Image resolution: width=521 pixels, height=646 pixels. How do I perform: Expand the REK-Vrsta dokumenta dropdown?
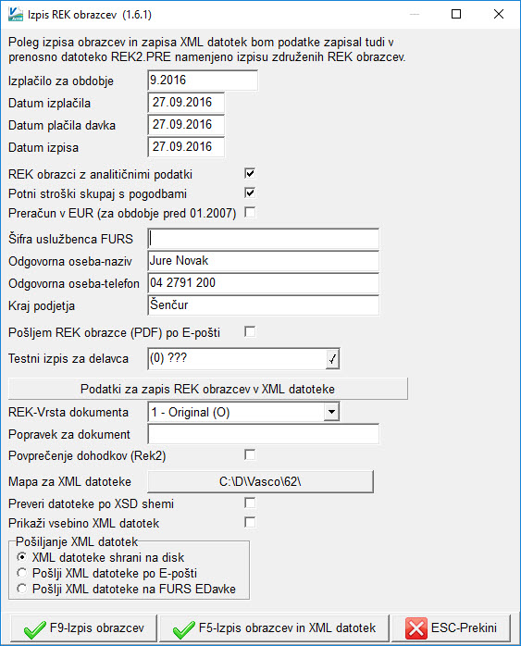331,412
